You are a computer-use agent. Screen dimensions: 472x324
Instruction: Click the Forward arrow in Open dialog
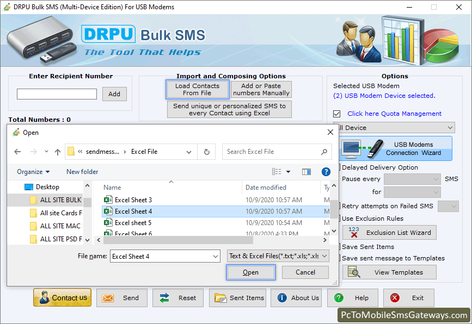[x=33, y=152]
